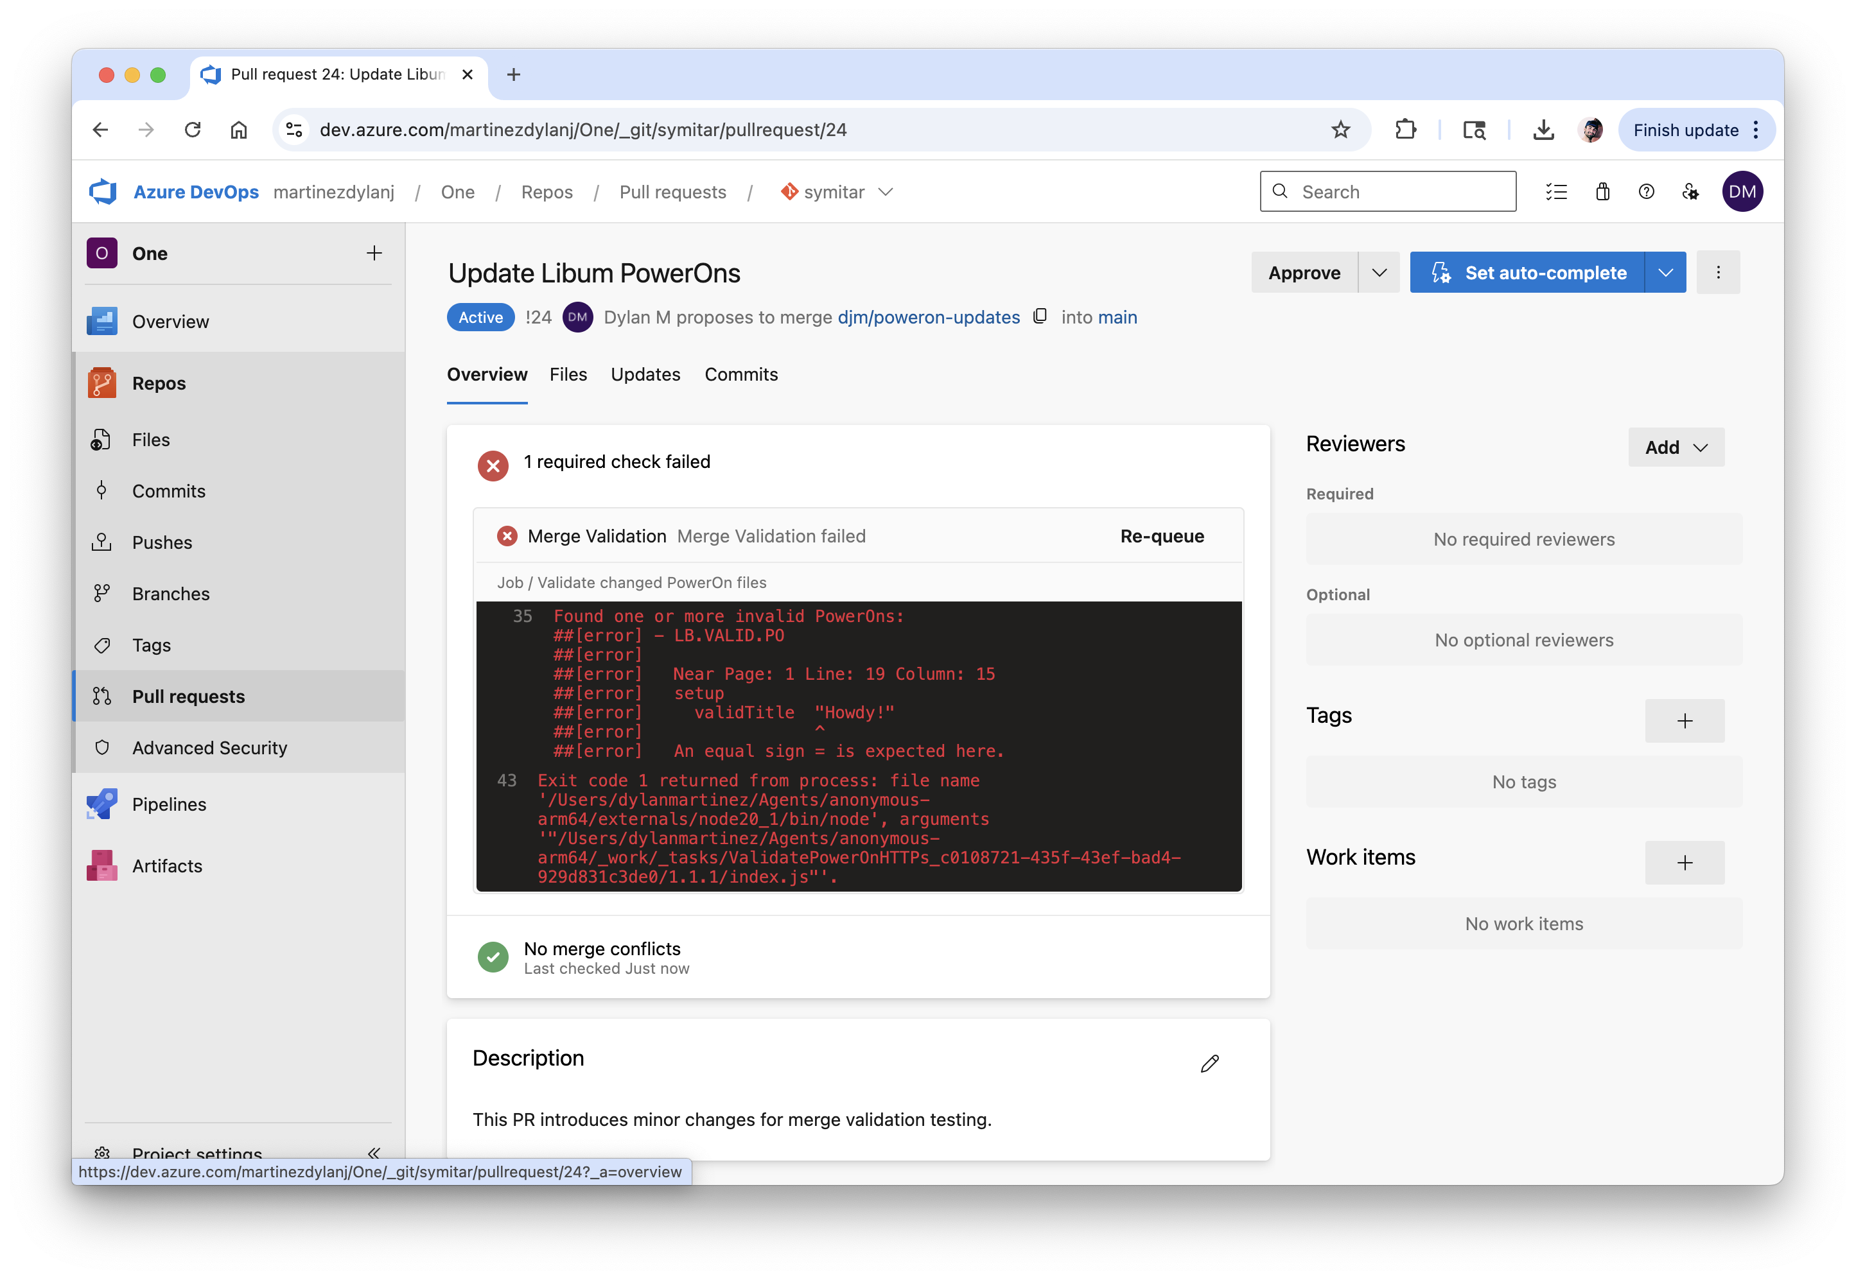Add a tag with plus button
The width and height of the screenshot is (1856, 1280).
click(x=1685, y=721)
